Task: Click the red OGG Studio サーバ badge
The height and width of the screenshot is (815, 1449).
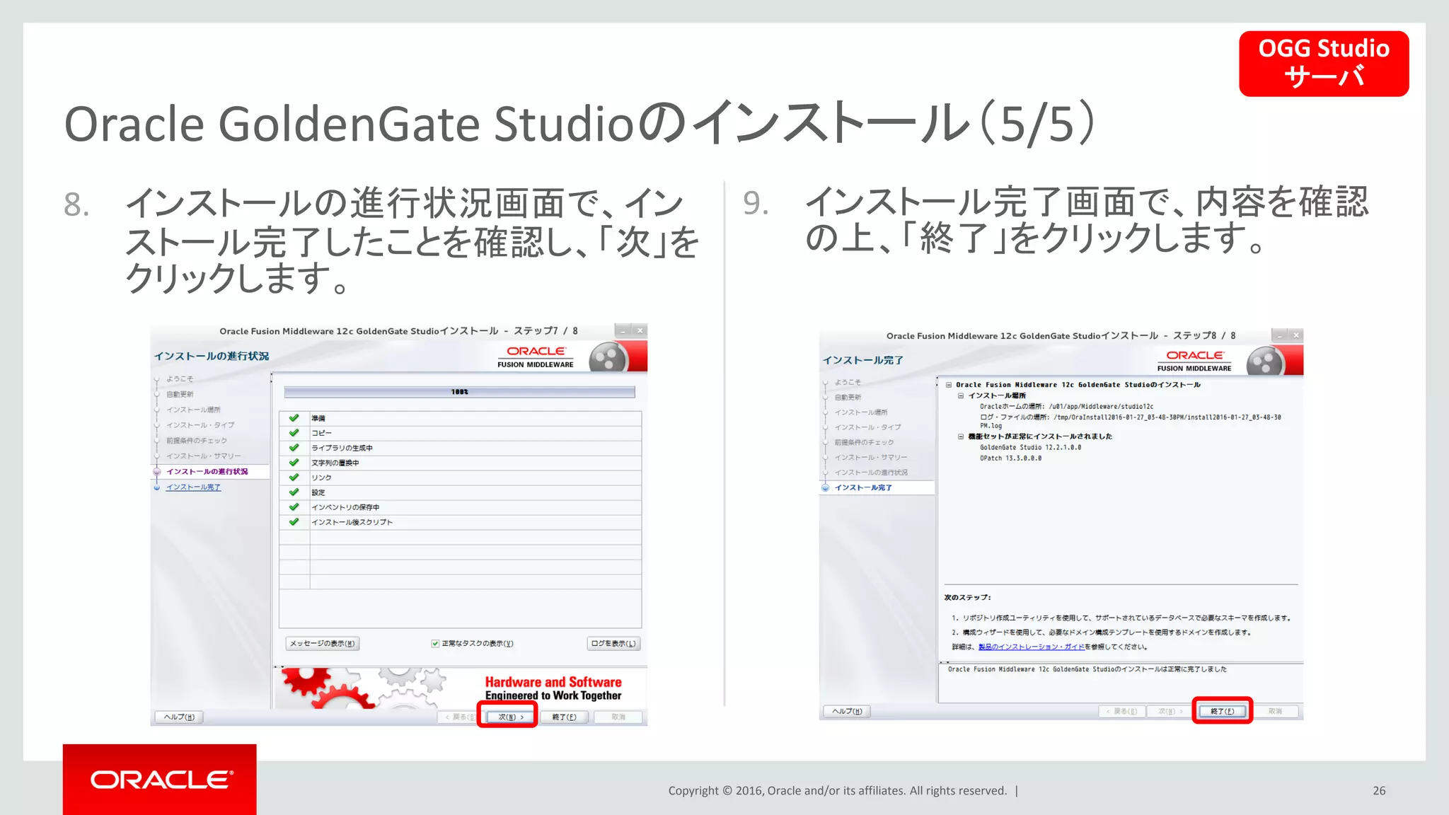Action: [1324, 63]
